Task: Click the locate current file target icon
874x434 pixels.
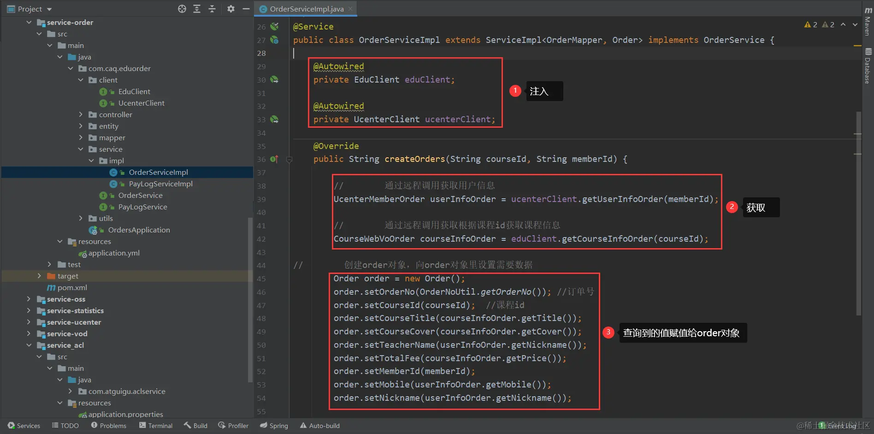Action: coord(182,9)
